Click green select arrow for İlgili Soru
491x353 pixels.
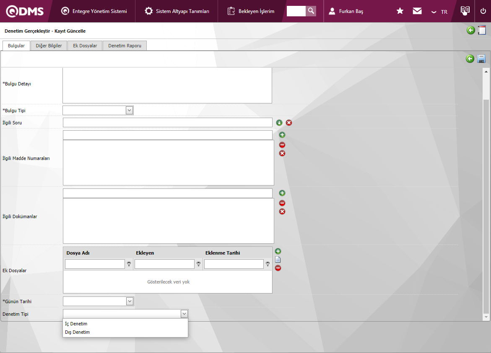coord(279,123)
